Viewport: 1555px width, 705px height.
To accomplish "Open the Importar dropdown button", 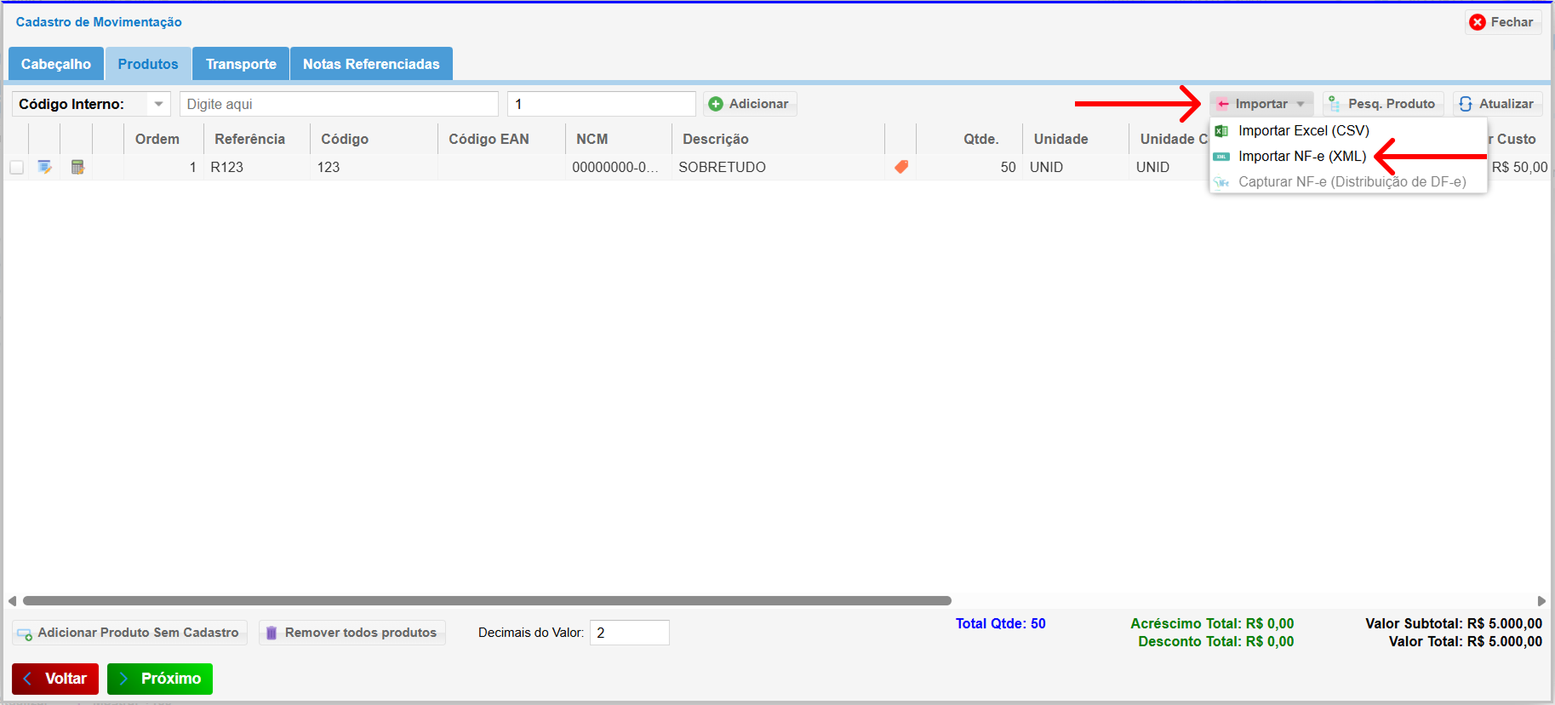I will (x=1261, y=104).
